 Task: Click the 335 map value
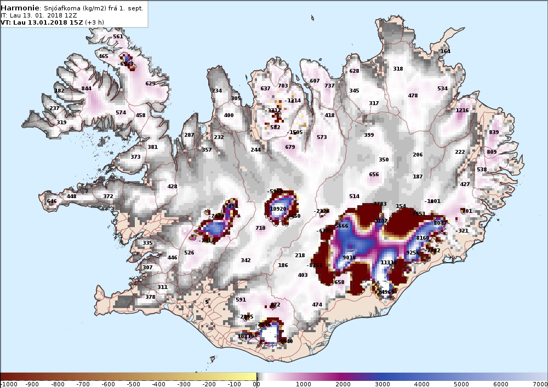(x=147, y=243)
